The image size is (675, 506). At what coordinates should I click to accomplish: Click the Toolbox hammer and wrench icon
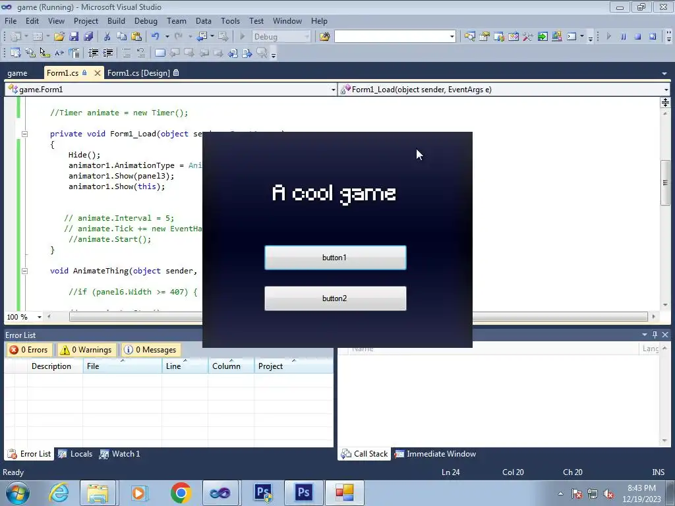pyautogui.click(x=528, y=37)
